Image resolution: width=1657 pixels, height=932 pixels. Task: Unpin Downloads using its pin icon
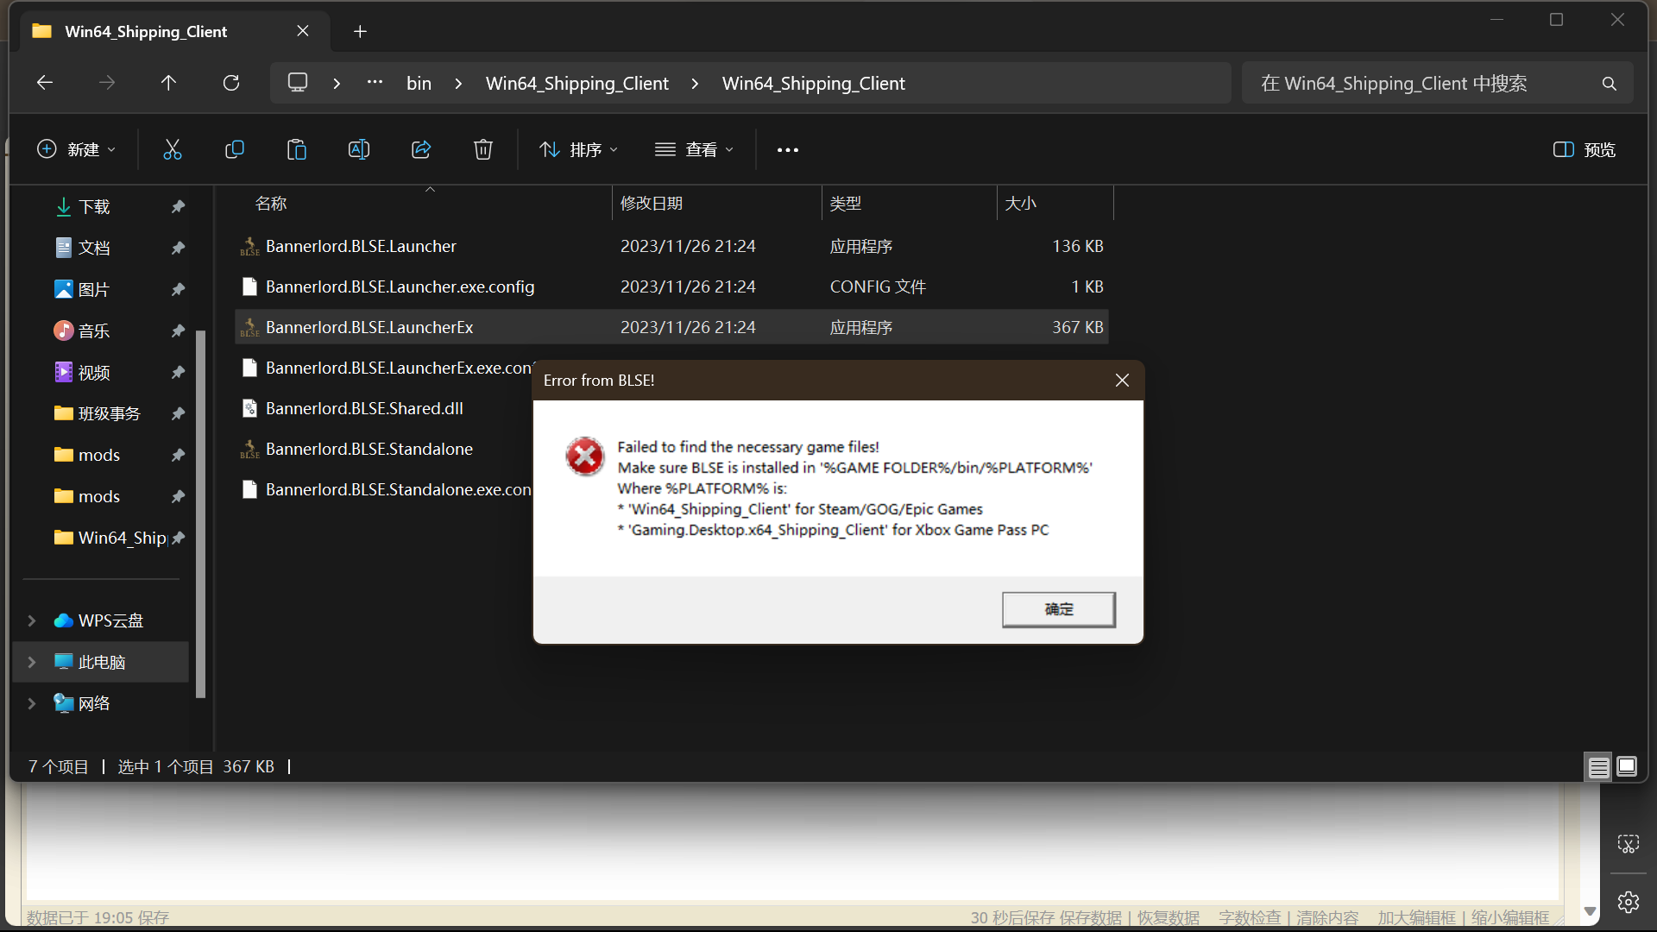178,206
